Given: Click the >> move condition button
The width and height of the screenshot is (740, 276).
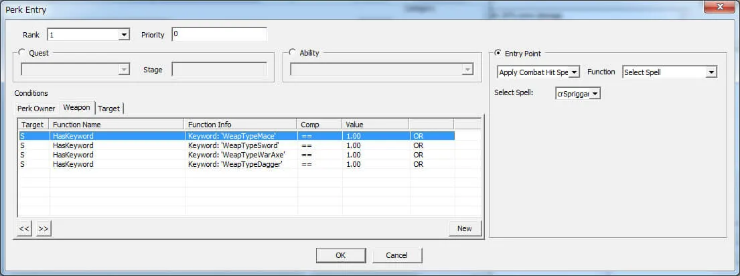Looking at the screenshot, I should (44, 228).
